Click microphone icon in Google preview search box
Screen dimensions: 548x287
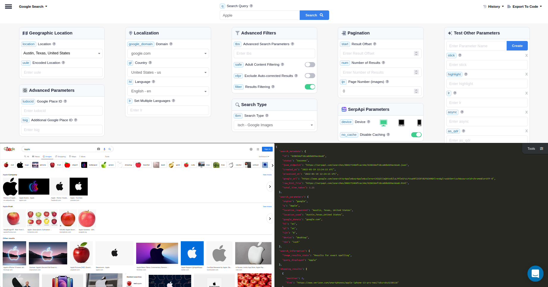pos(104,149)
